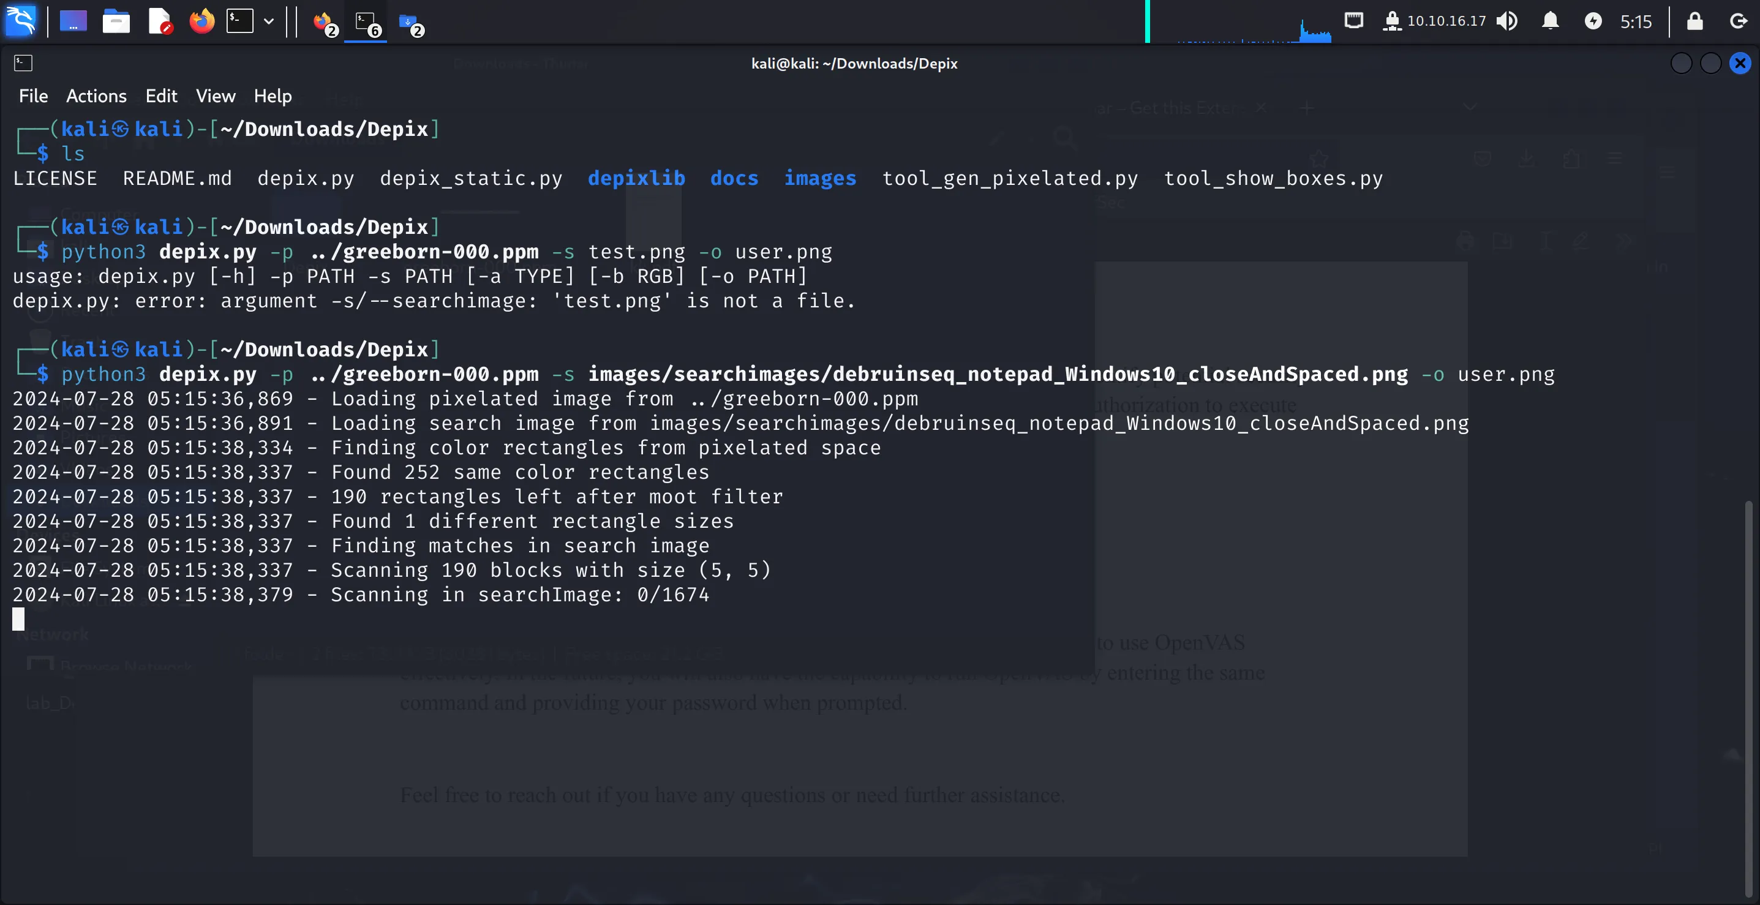Switch to the Firefox windows group
Viewport: 1760px width, 905px height.
point(325,23)
